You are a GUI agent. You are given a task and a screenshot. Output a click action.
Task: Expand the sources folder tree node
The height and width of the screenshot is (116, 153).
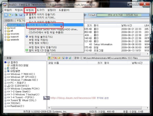point(5,34)
